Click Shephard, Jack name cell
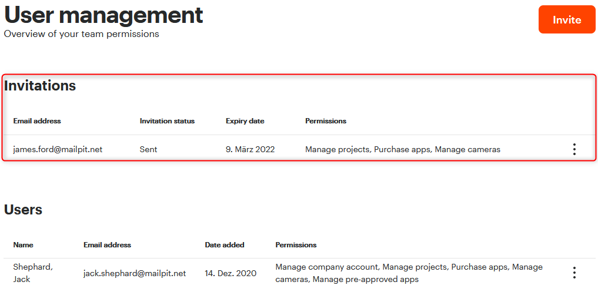The width and height of the screenshot is (598, 292). click(x=33, y=273)
